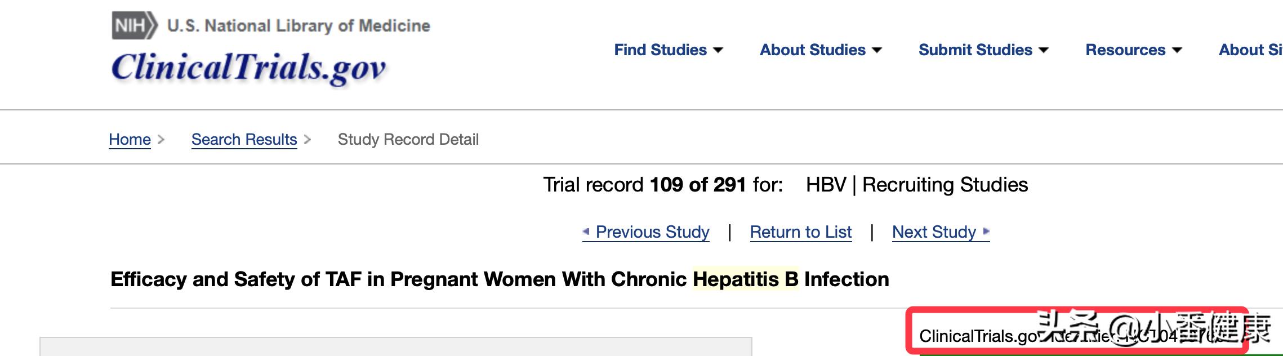Screen dimensions: 1283x356
Task: Click the U.S. National Library of Medicine text
Action: pyautogui.click(x=299, y=26)
